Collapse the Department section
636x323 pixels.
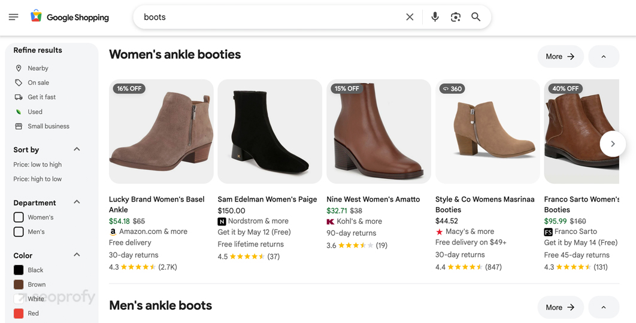(x=77, y=202)
